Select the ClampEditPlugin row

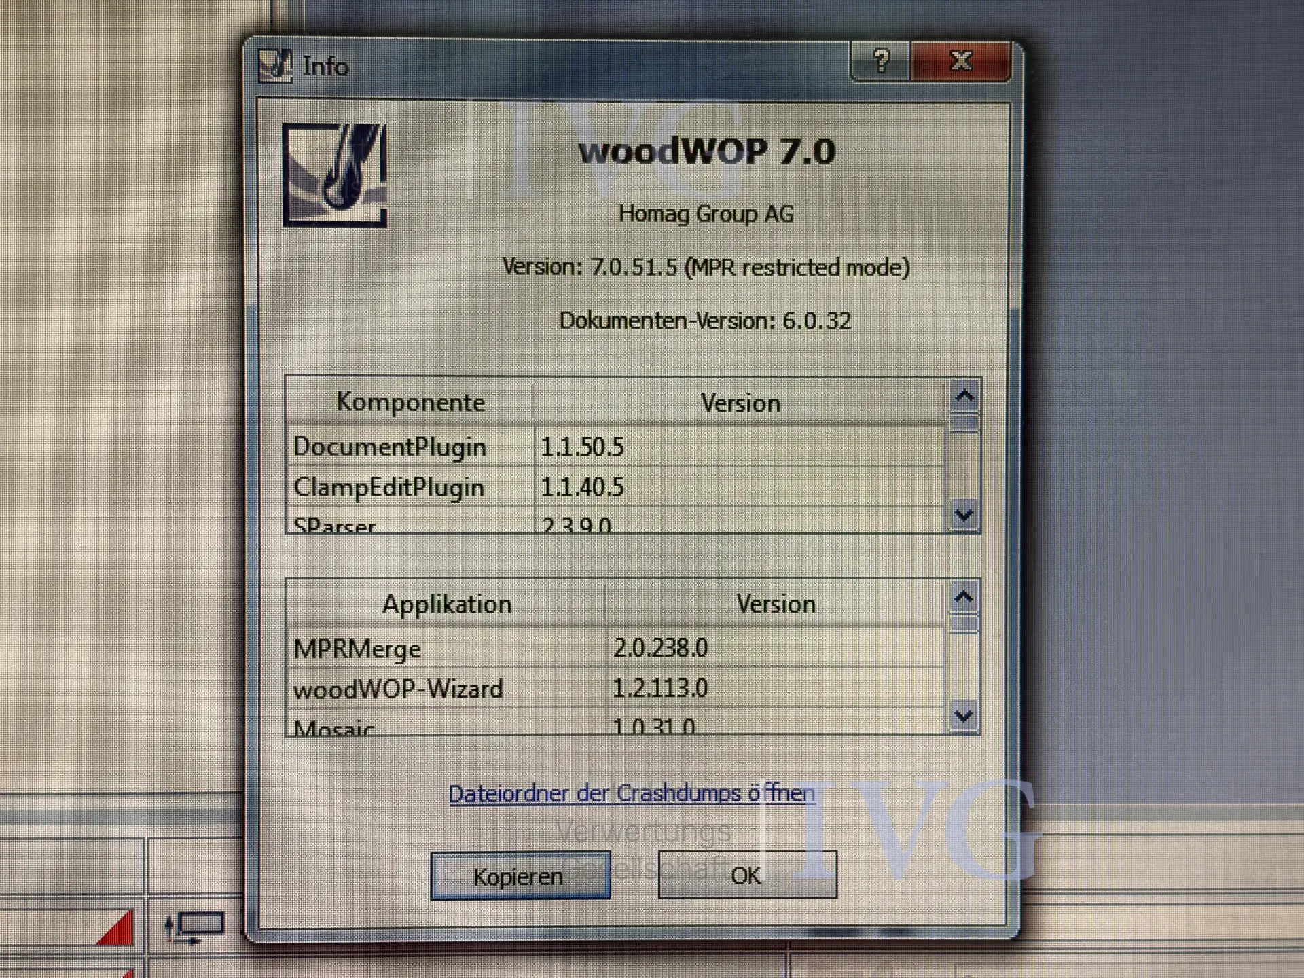616,487
